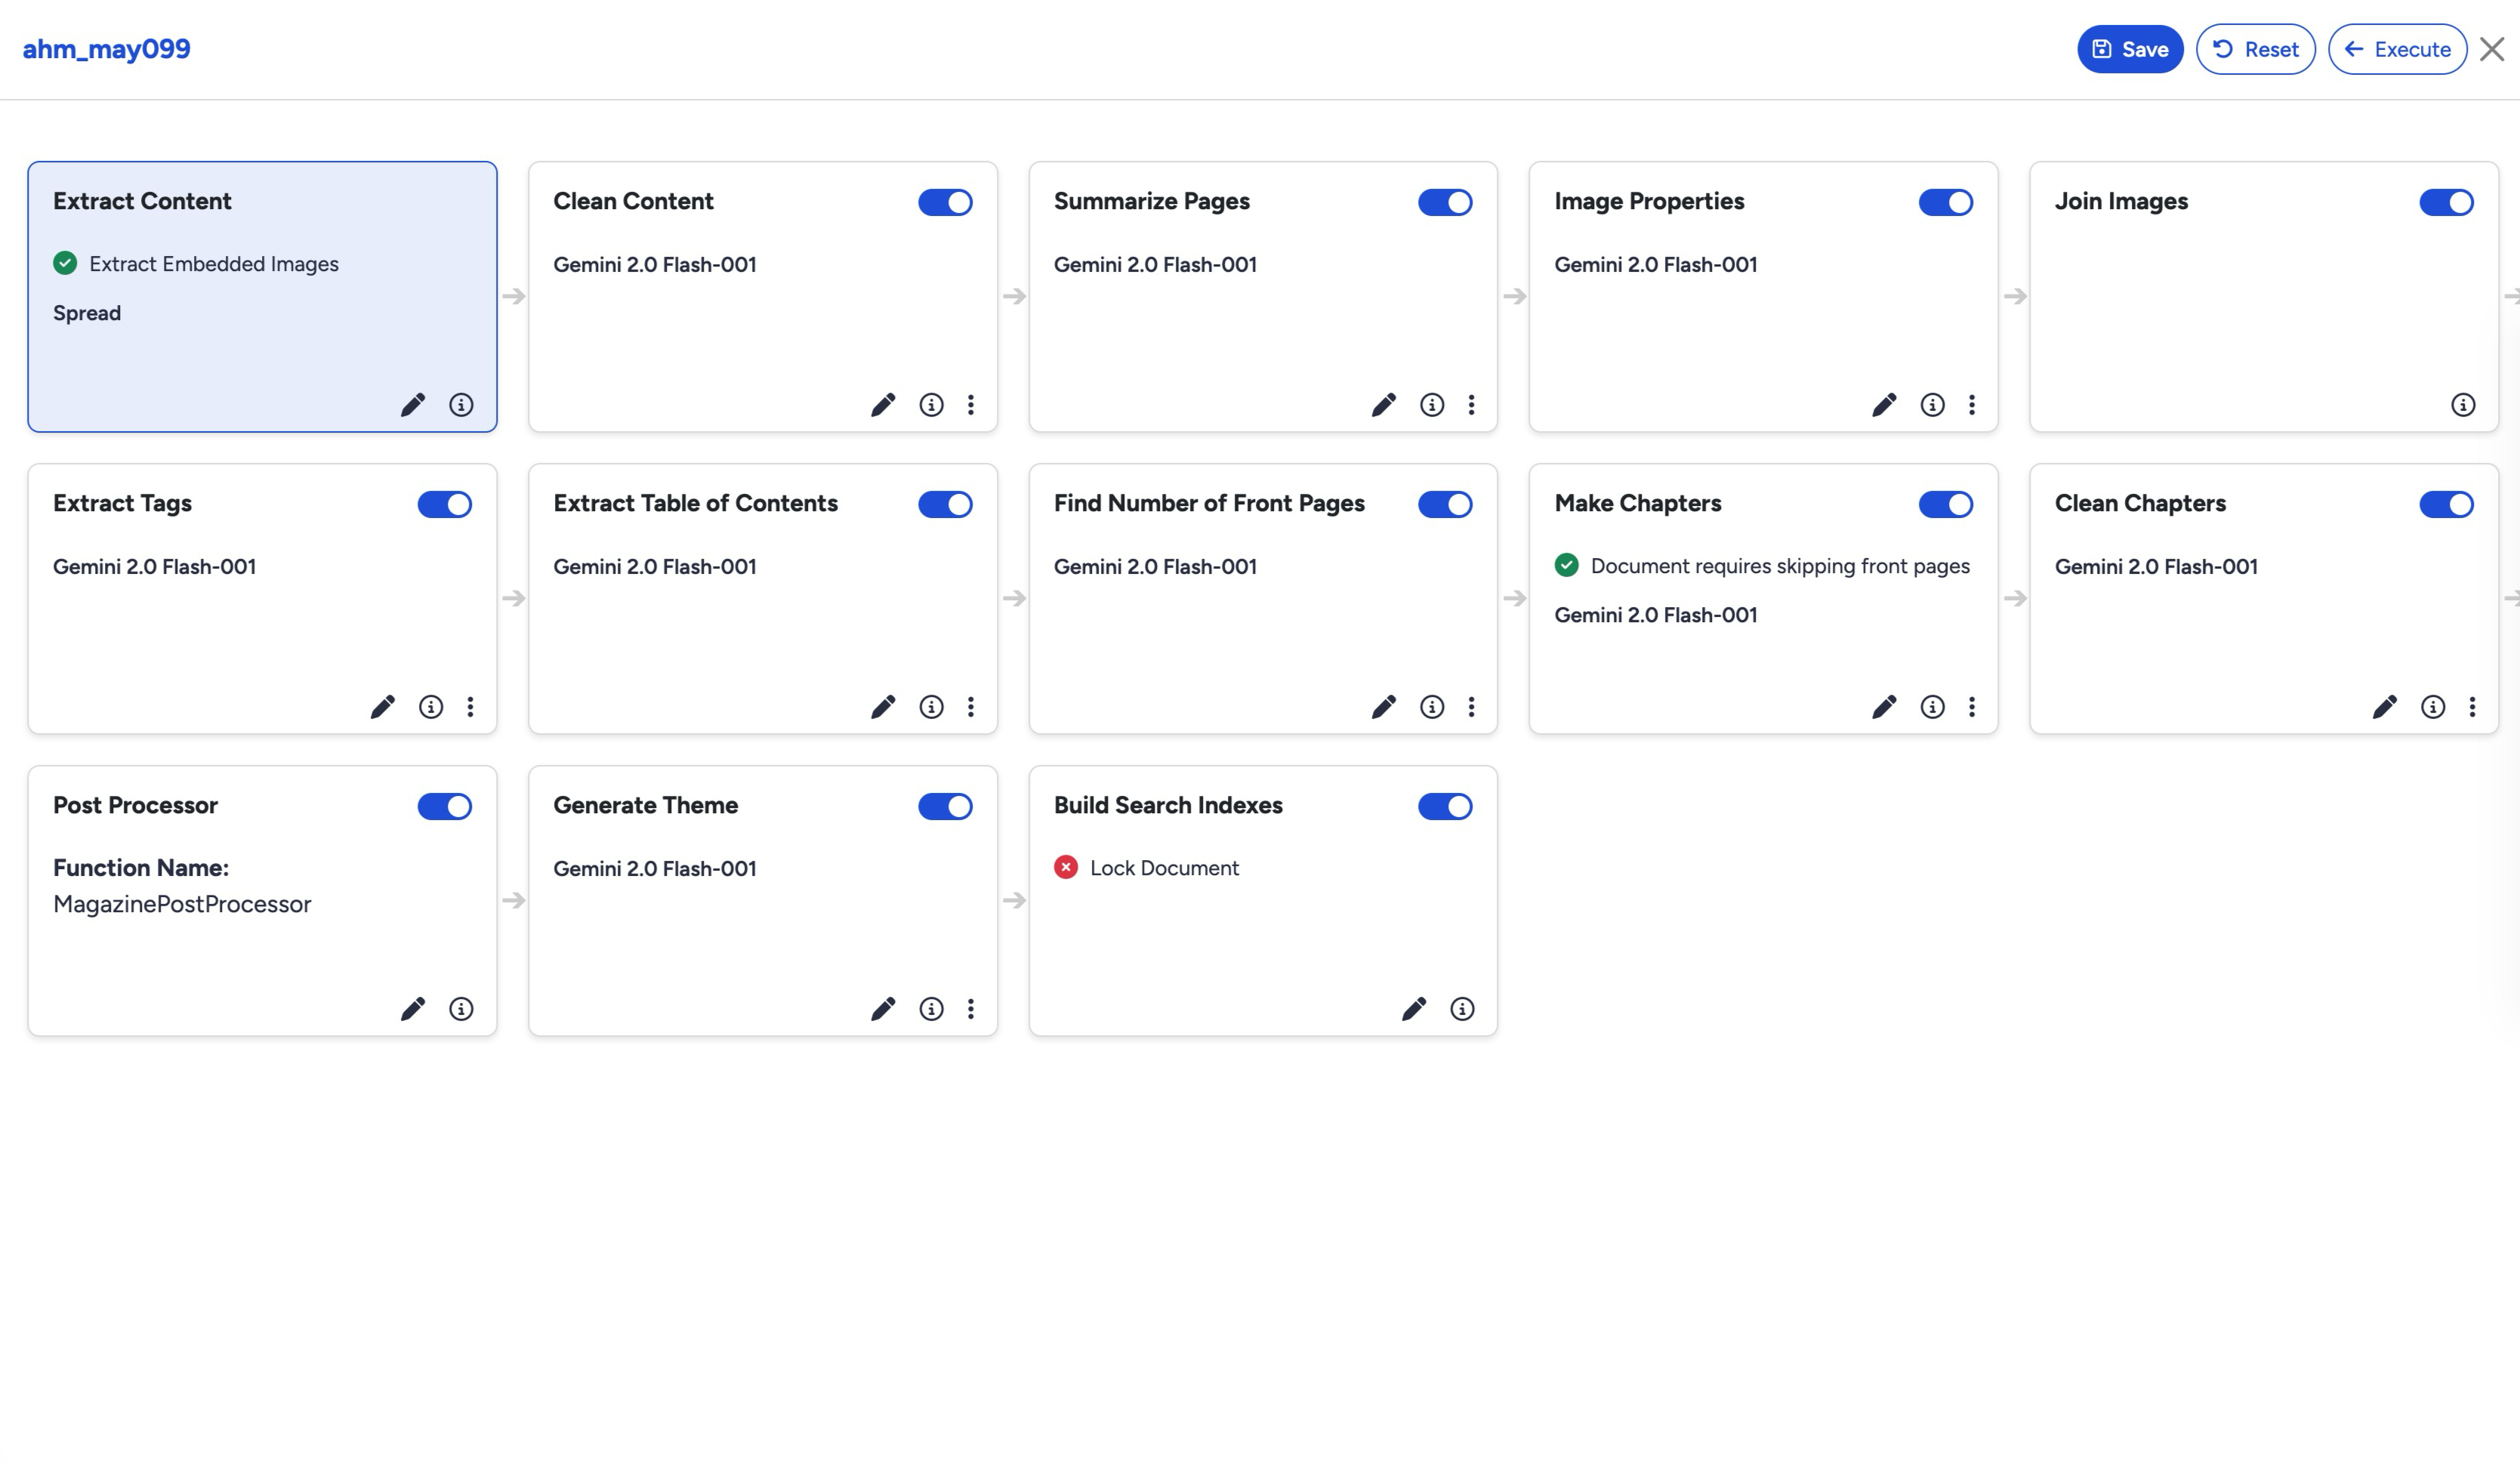Screen dimensions: 2520x1471
Task: Edit the Extract Content step
Action: coord(412,404)
